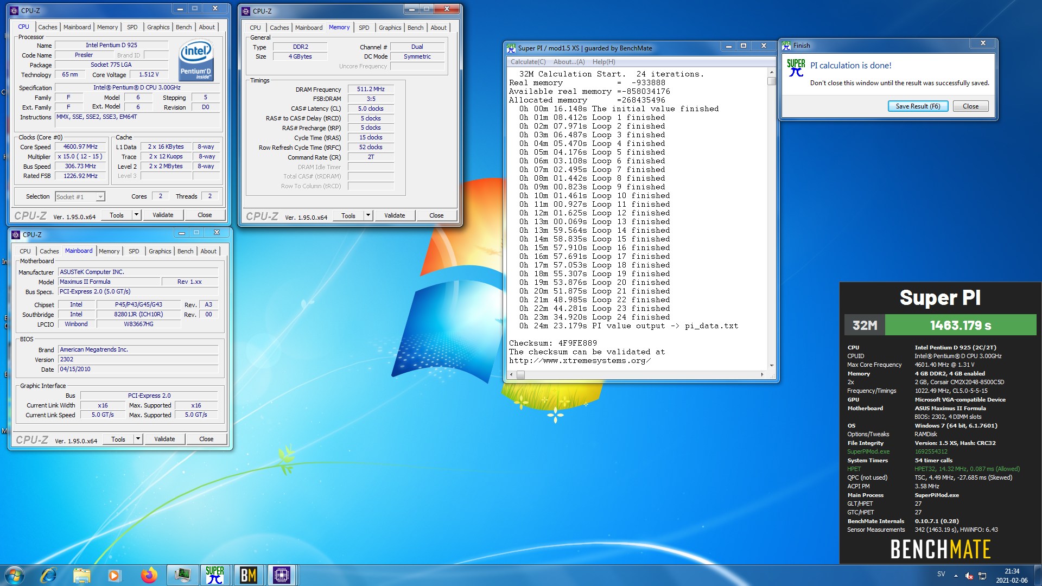
Task: Click the Tools button in CPU window
Action: point(117,215)
